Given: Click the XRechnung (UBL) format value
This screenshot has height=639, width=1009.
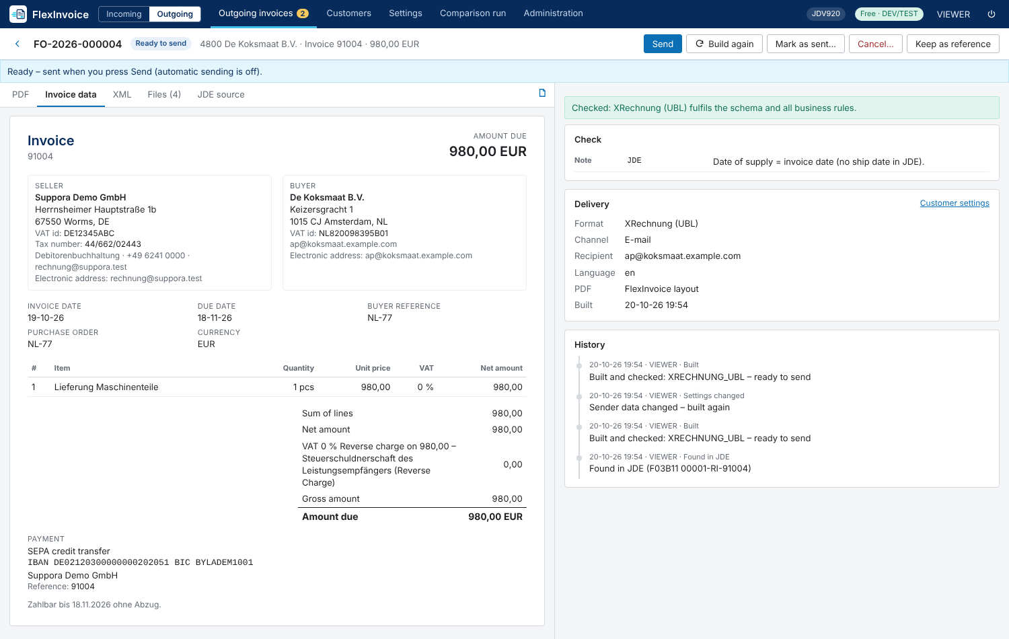Looking at the screenshot, I should 661,224.
